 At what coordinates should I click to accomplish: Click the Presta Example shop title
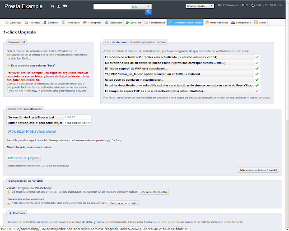coord(23,6)
